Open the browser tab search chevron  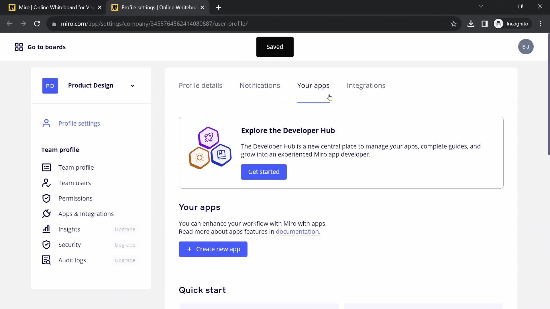pos(481,6)
